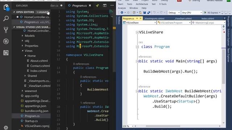This screenshot has width=232, height=130.
Task: Collapse the BuildWebHost method outline in Visual Studio
Action: pos(137,91)
